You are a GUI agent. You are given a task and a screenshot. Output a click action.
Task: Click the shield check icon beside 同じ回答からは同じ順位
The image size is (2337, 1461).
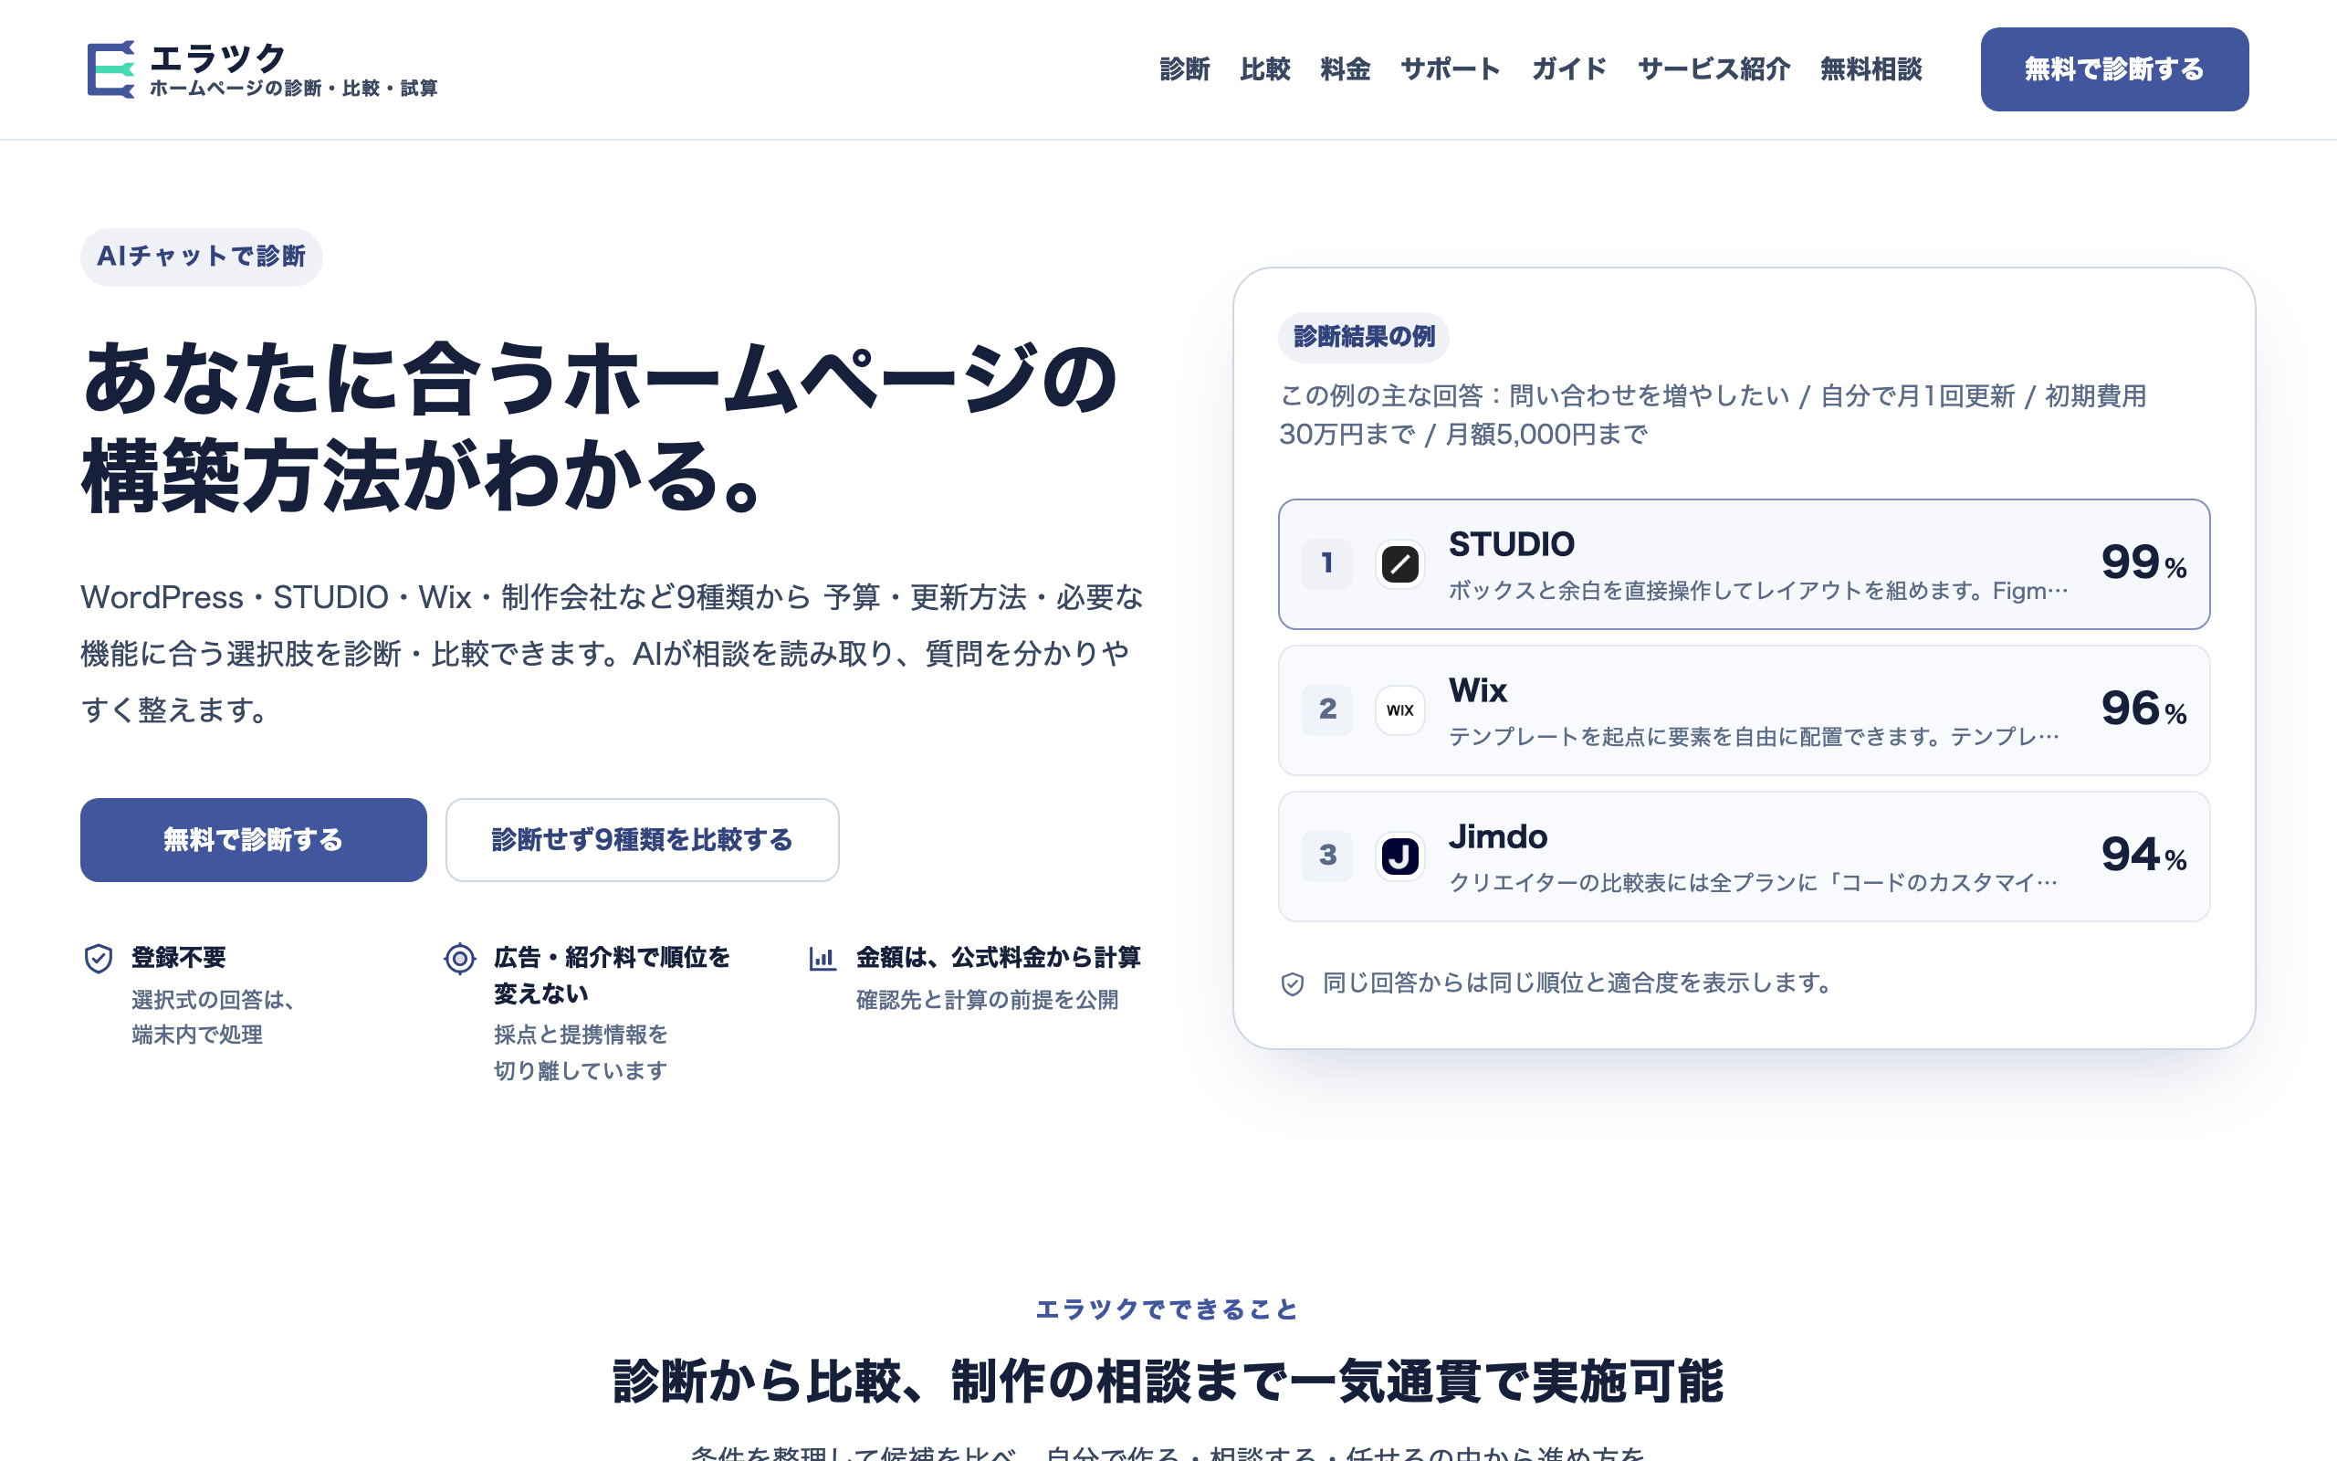coord(1292,983)
